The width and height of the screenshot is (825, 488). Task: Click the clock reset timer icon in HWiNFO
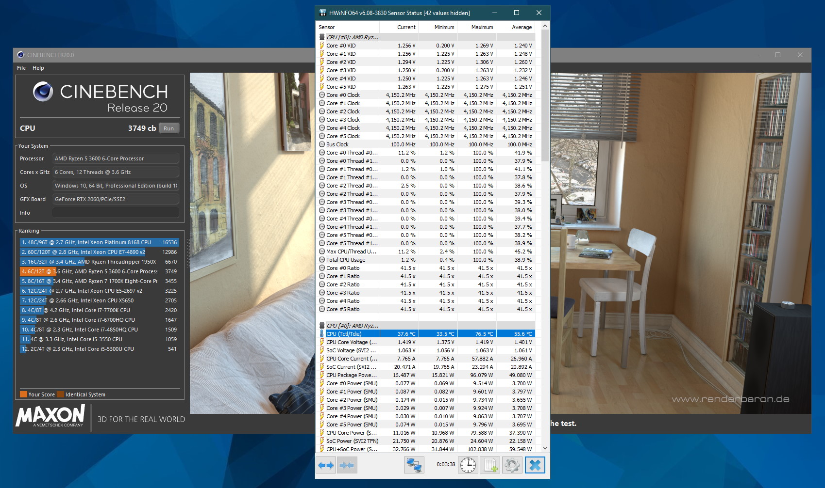[468, 465]
